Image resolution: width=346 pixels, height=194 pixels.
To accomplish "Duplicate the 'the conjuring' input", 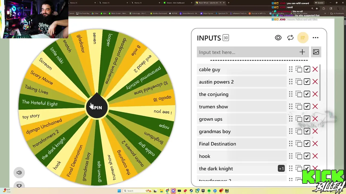I will [x=299, y=94].
